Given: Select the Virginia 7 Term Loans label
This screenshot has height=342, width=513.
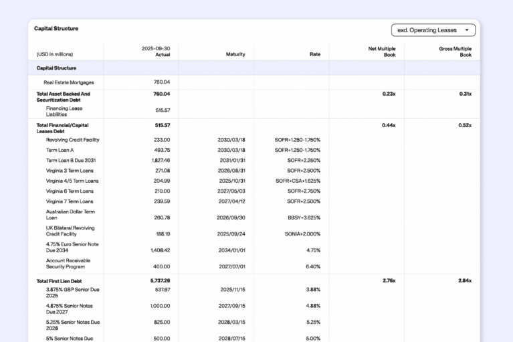Looking at the screenshot, I should point(70,201).
